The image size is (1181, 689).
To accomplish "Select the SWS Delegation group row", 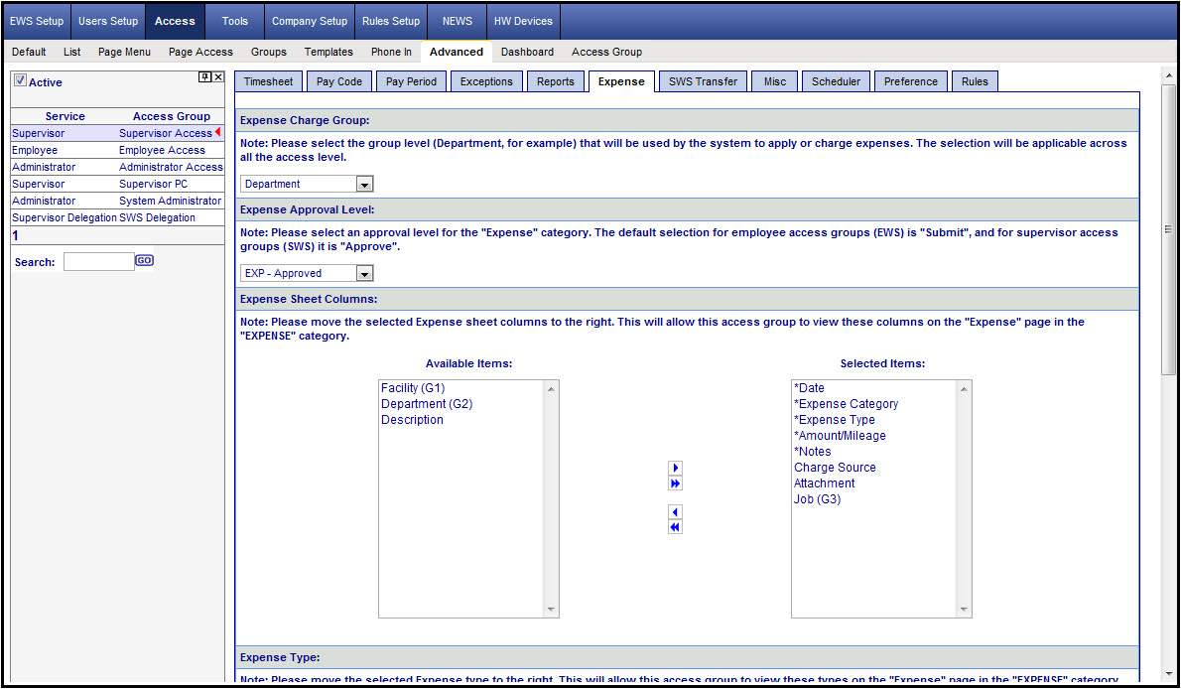I will (117, 217).
